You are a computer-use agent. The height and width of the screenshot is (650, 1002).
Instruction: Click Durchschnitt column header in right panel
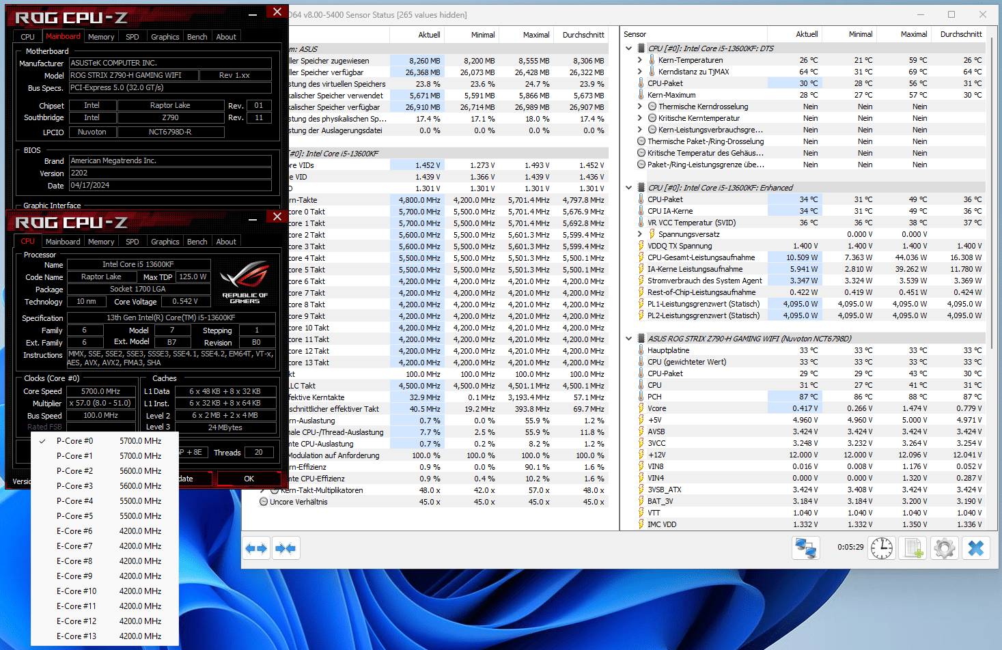[961, 34]
